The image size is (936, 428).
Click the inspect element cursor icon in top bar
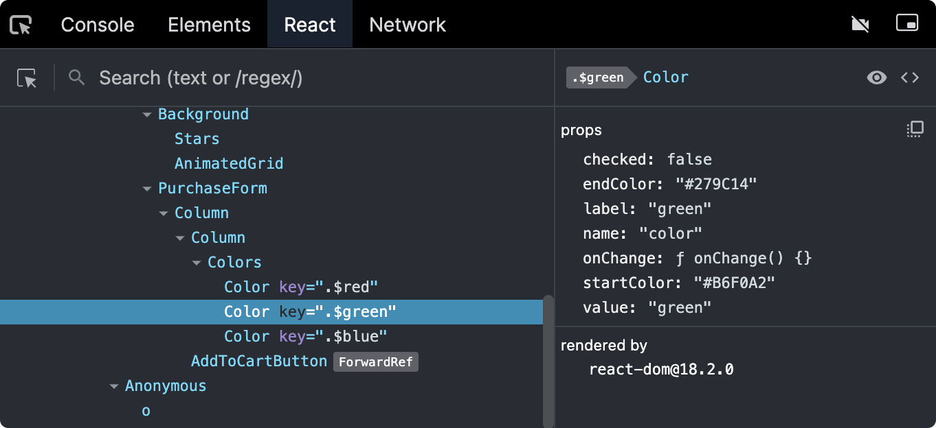[x=21, y=25]
